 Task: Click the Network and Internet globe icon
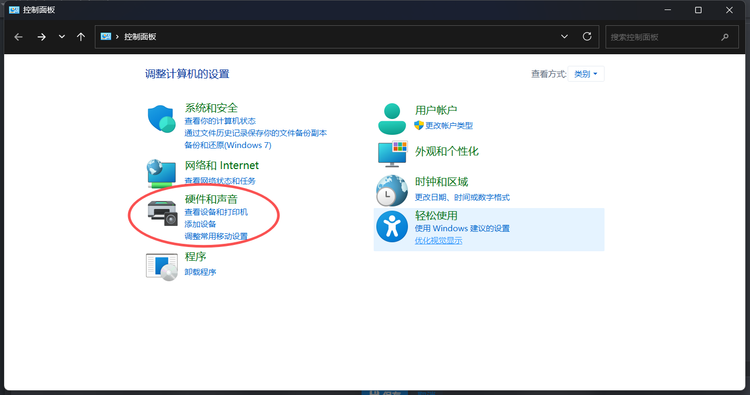(161, 173)
